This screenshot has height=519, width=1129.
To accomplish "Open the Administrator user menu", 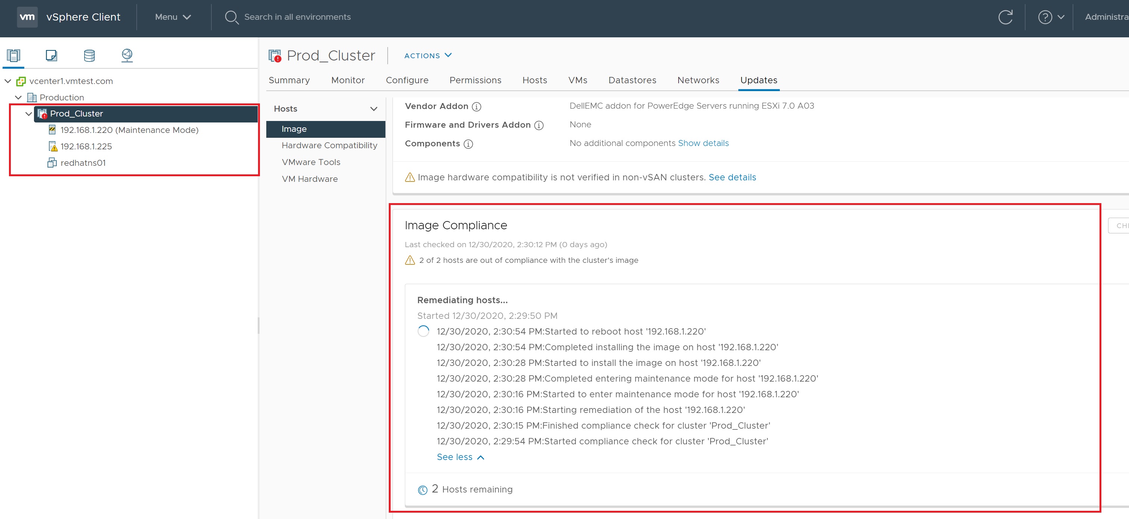I will point(1107,17).
